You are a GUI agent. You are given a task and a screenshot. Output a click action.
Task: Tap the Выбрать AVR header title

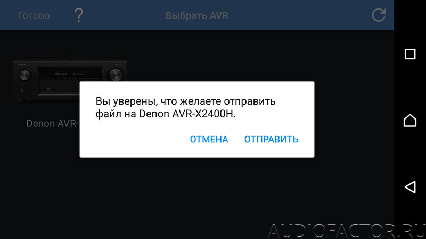click(196, 15)
